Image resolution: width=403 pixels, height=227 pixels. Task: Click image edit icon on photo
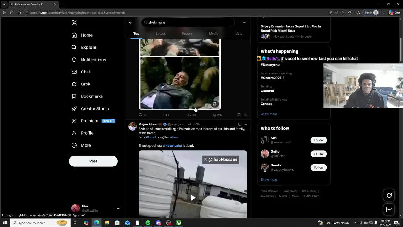point(215,104)
